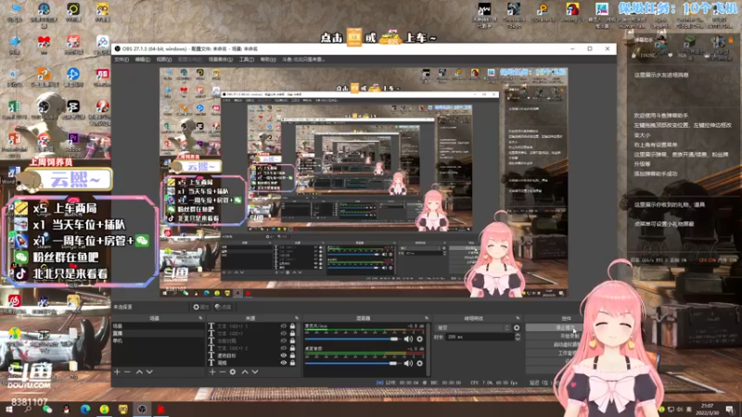Click the 启动虚拟摄像机 virtual camera button
Viewport: 742px width, 417px height.
point(554,345)
